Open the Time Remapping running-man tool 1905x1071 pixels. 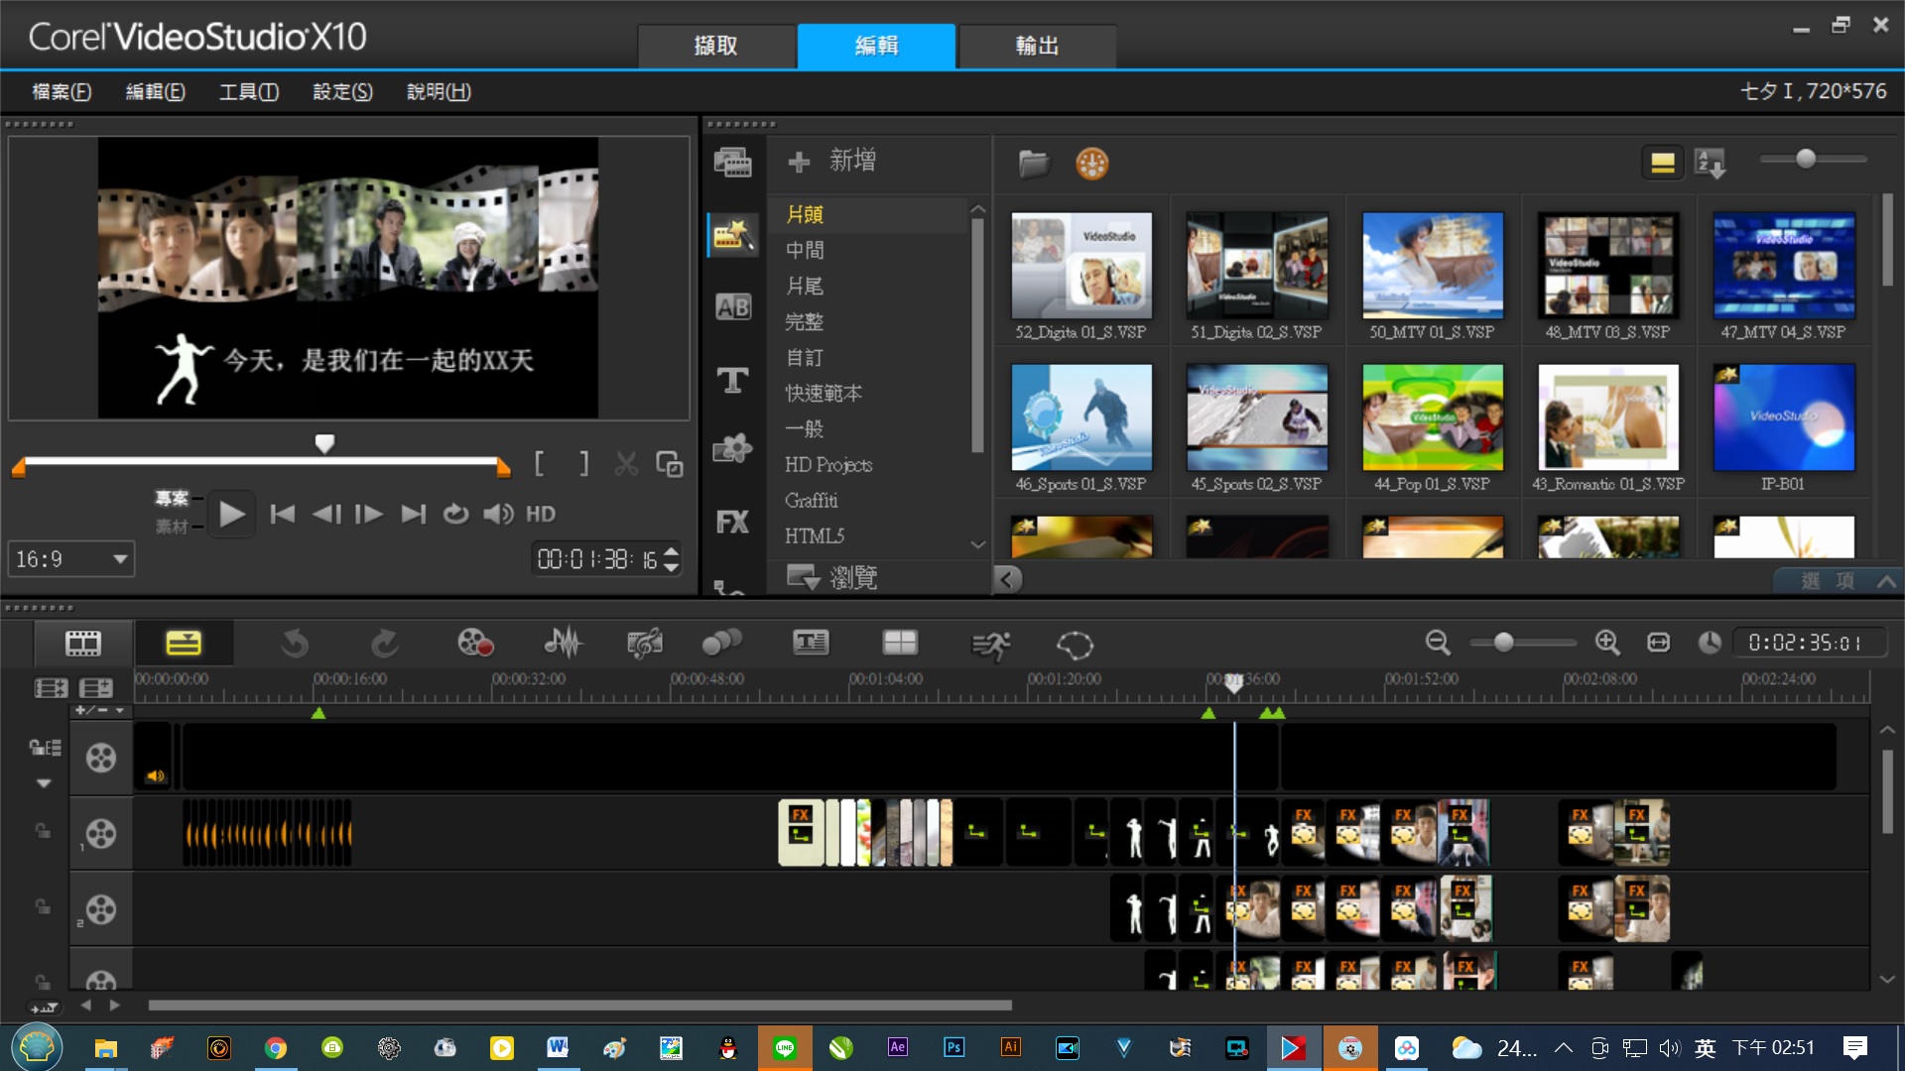pyautogui.click(x=990, y=645)
